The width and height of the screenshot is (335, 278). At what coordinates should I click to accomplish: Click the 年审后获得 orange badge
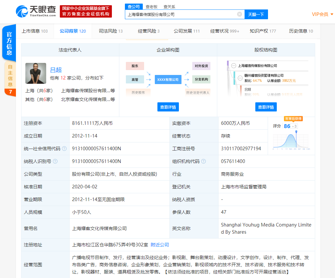point(293,119)
